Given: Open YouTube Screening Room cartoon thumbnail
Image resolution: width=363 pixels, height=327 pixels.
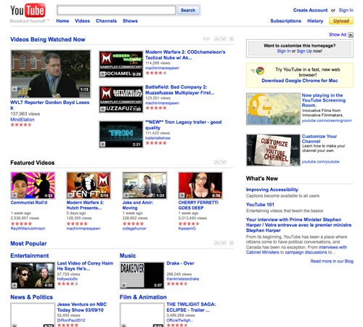Looking at the screenshot, I should 273,109.
